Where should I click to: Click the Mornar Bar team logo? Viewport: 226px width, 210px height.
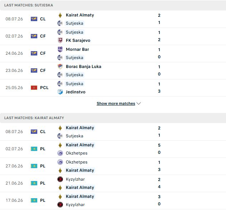pos(60,49)
